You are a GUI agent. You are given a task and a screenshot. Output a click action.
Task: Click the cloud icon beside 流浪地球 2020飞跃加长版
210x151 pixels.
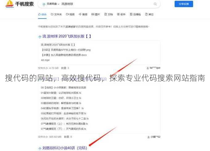pos(40,37)
